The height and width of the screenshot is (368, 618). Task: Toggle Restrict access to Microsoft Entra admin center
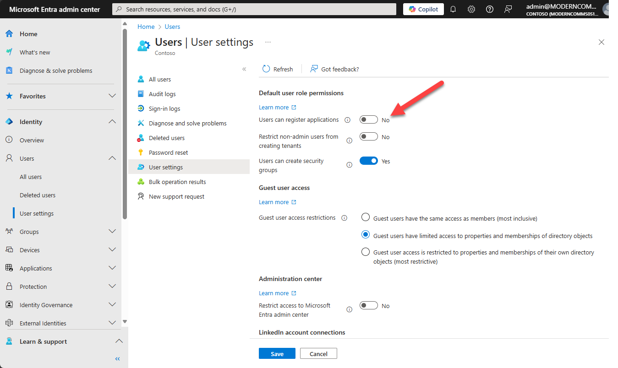(369, 306)
